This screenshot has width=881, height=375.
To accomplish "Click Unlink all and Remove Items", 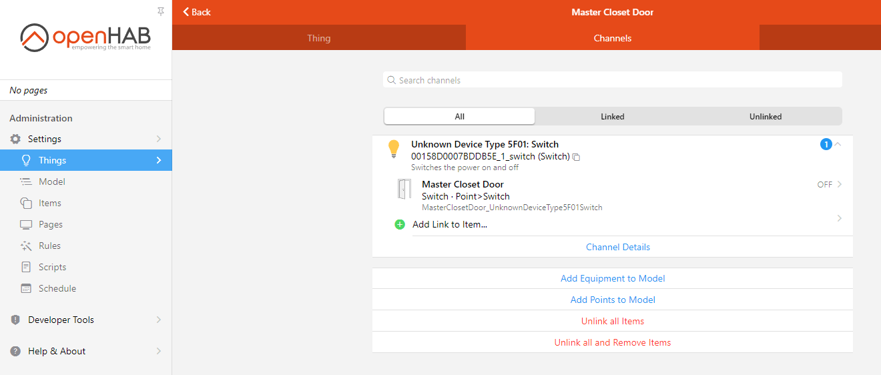I will [x=612, y=342].
